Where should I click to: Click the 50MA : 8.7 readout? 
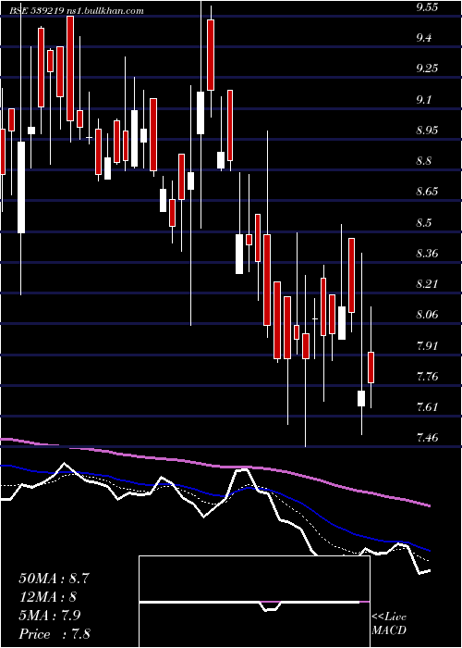[x=54, y=578]
